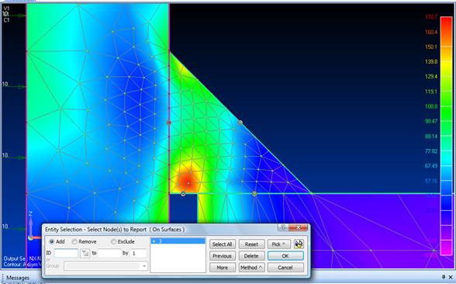Click the red highlighted node on vertical magenta line

169,123
